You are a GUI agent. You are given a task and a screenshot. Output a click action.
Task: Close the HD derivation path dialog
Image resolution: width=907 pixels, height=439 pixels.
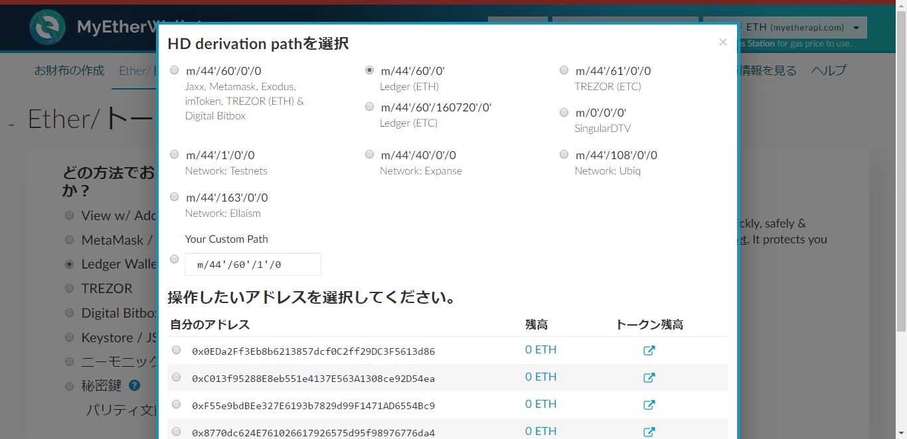(x=723, y=42)
